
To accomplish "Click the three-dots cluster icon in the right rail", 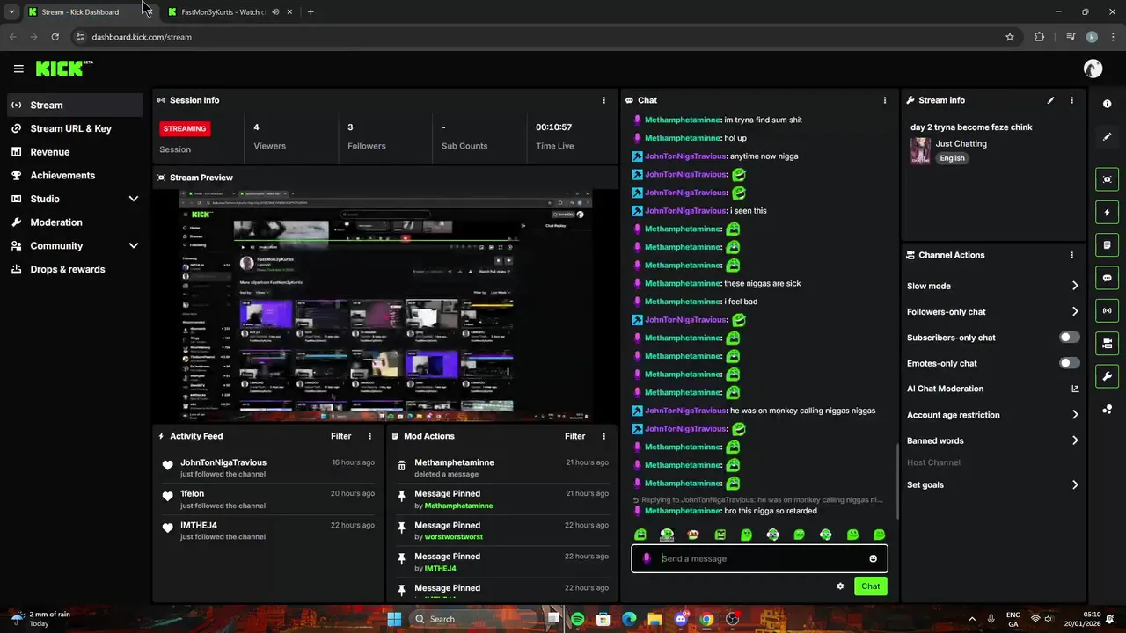I will tap(1107, 409).
